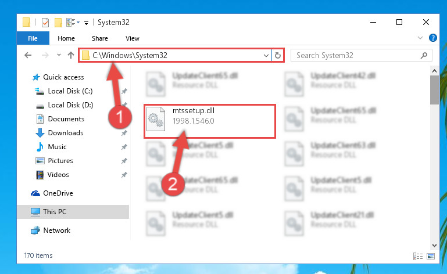Screen dimensions: 447x274
Task: Click the pin icon beside Pictures
Action: (124, 161)
